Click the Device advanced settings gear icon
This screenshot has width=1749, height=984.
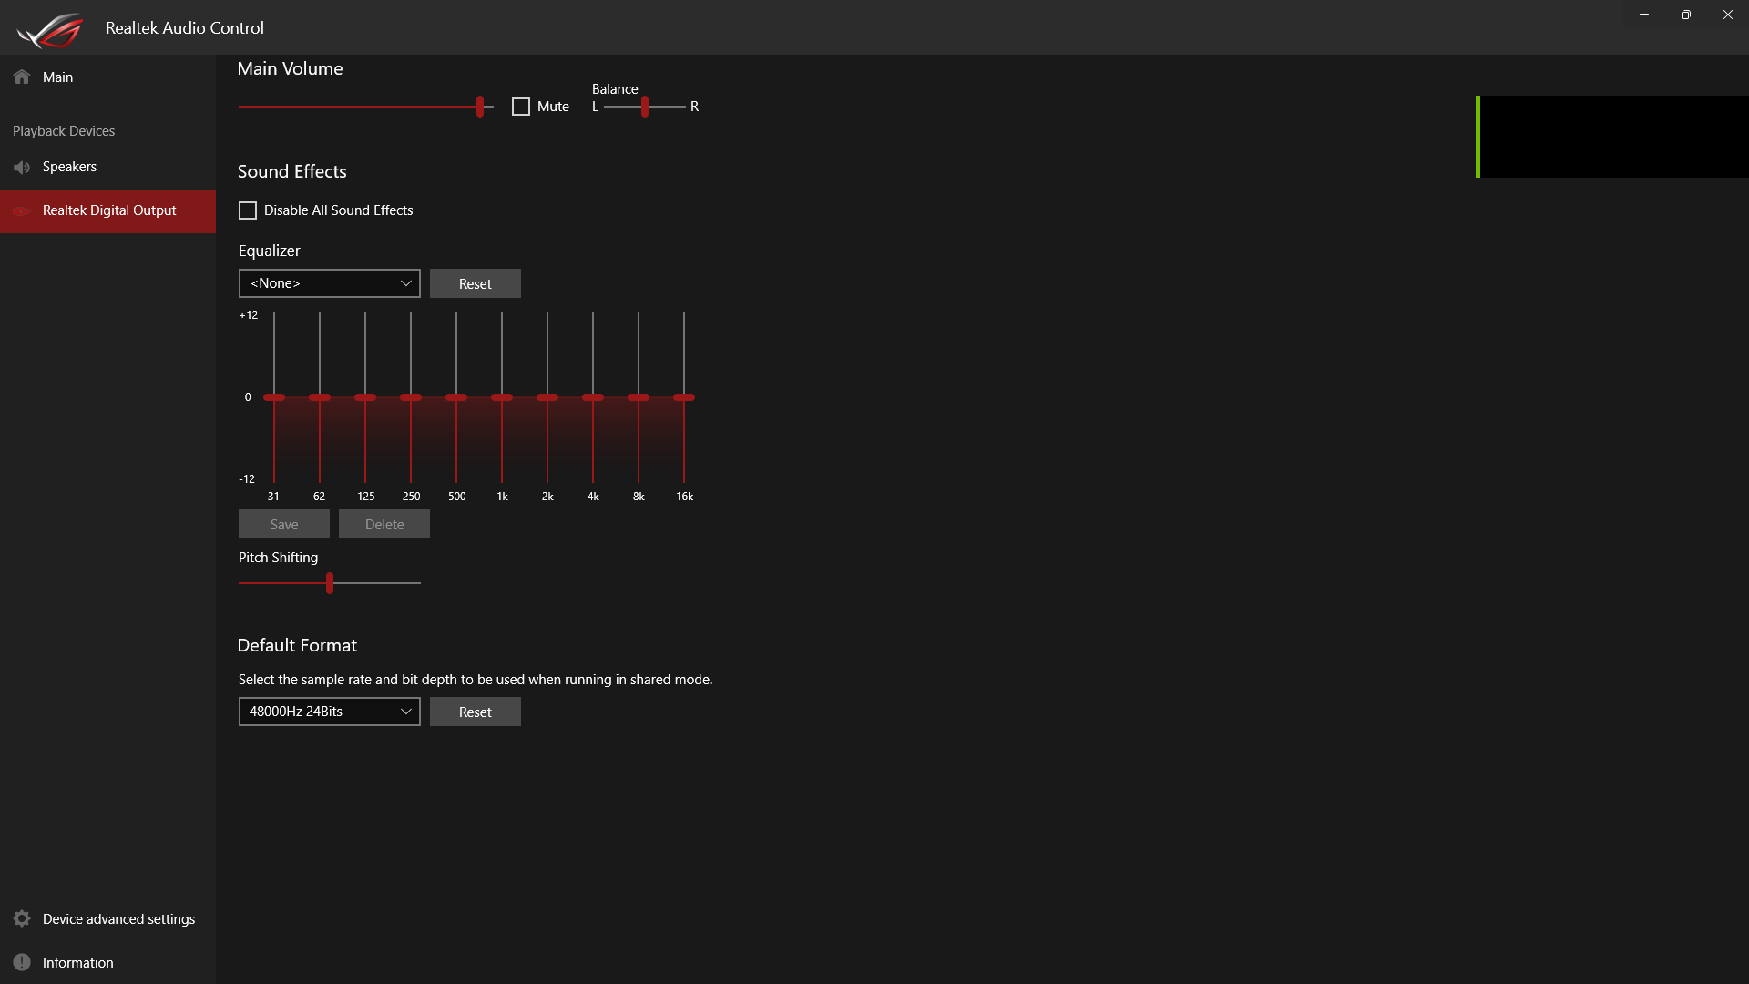22,918
